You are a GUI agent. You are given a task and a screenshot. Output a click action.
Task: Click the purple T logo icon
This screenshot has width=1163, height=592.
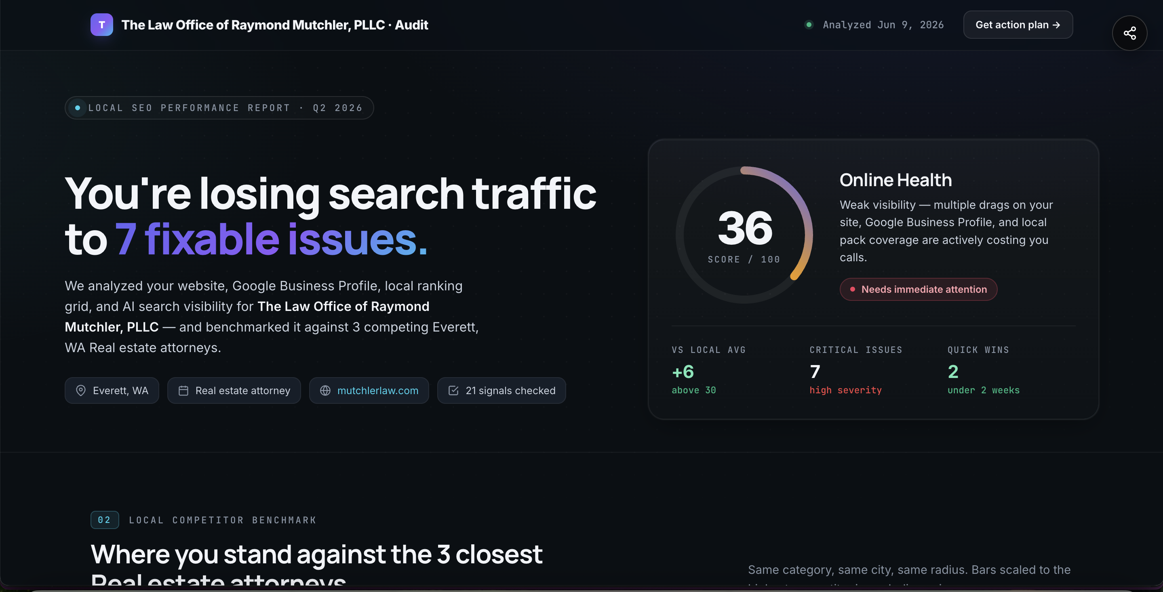pos(101,25)
